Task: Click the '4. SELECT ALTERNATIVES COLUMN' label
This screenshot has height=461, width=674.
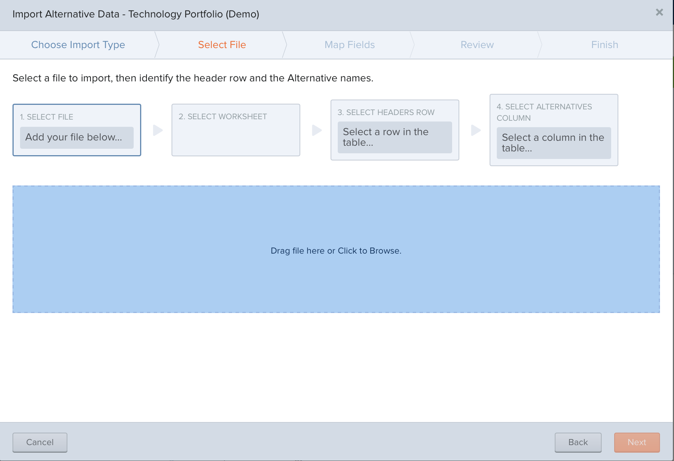Action: [x=544, y=112]
